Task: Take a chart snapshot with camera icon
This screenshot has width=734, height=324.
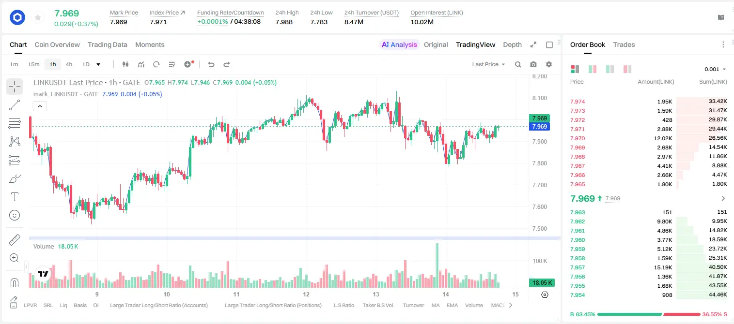Action: 533,64
